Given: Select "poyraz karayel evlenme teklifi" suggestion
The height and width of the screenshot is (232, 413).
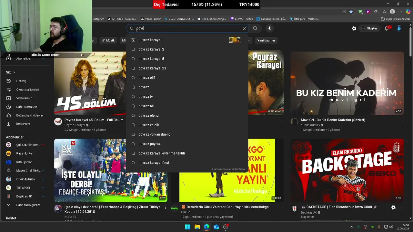Looking at the screenshot, I should tap(187, 153).
